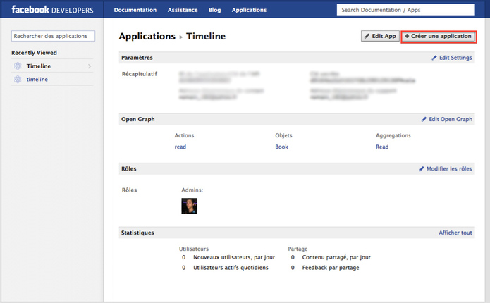
Task: Open the Assistance menu item
Action: click(x=183, y=10)
